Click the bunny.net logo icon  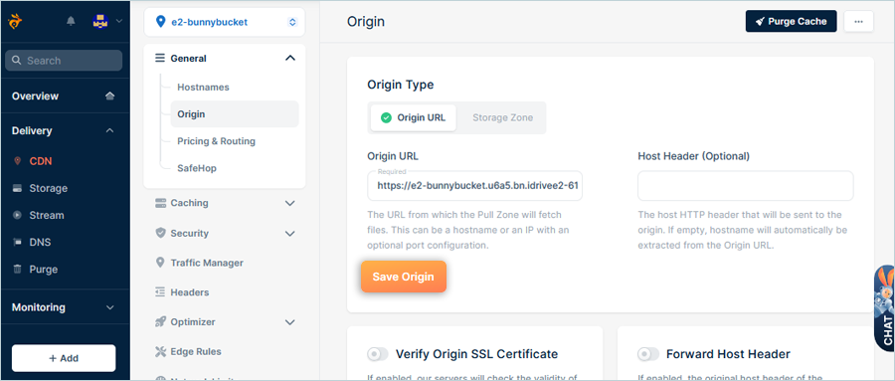14,22
